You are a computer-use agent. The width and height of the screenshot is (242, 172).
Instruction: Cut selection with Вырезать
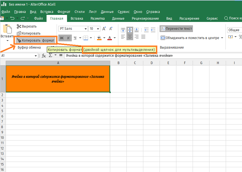(27, 26)
